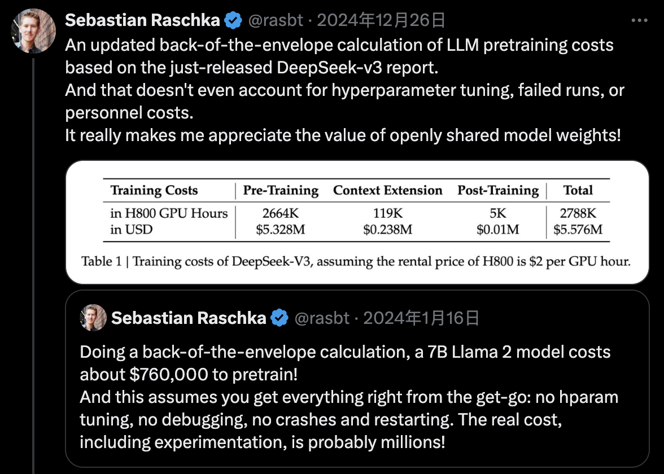Click the Context Extension column header

coord(387,190)
